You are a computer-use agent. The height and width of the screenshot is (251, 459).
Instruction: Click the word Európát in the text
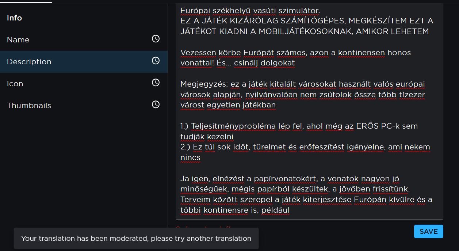tap(259, 52)
